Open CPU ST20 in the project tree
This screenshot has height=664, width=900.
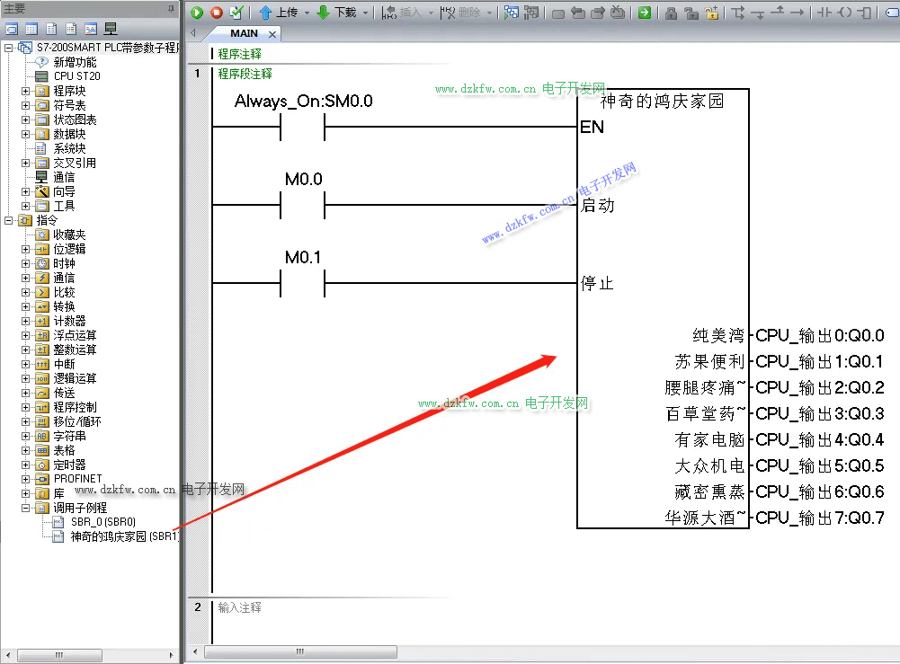[76, 76]
